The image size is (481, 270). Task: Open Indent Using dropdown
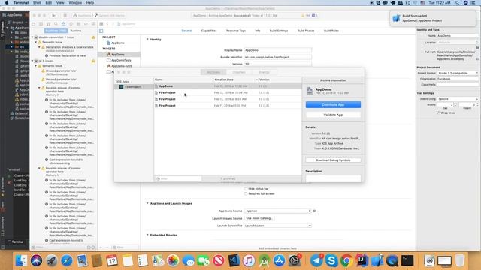tap(458, 99)
